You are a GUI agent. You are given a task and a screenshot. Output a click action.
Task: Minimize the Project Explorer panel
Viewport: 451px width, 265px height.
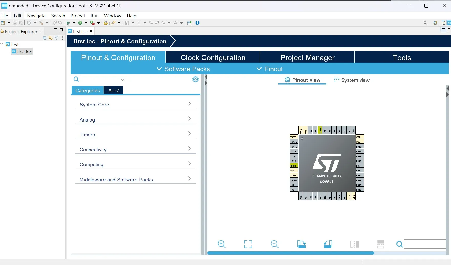[55, 29]
